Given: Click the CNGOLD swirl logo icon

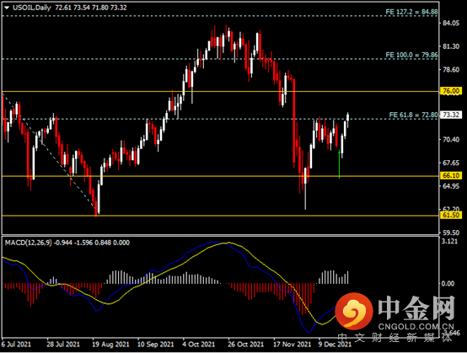Looking at the screenshot, I should point(354,312).
